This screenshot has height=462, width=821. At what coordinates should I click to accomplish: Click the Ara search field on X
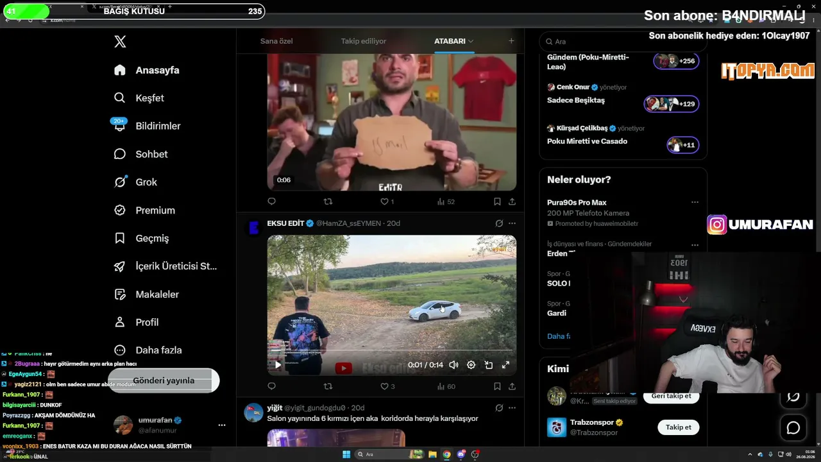pyautogui.click(x=623, y=41)
